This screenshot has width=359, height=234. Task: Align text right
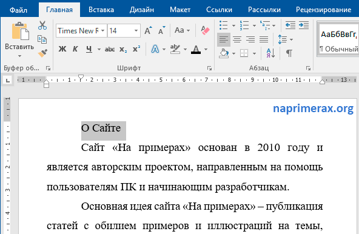coord(250,39)
